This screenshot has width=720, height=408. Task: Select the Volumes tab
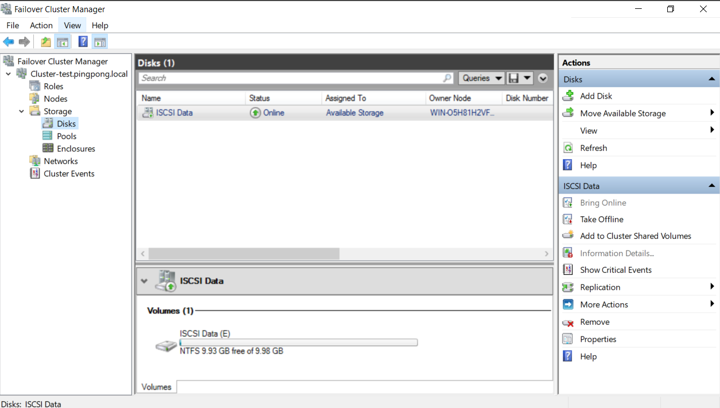click(x=157, y=387)
